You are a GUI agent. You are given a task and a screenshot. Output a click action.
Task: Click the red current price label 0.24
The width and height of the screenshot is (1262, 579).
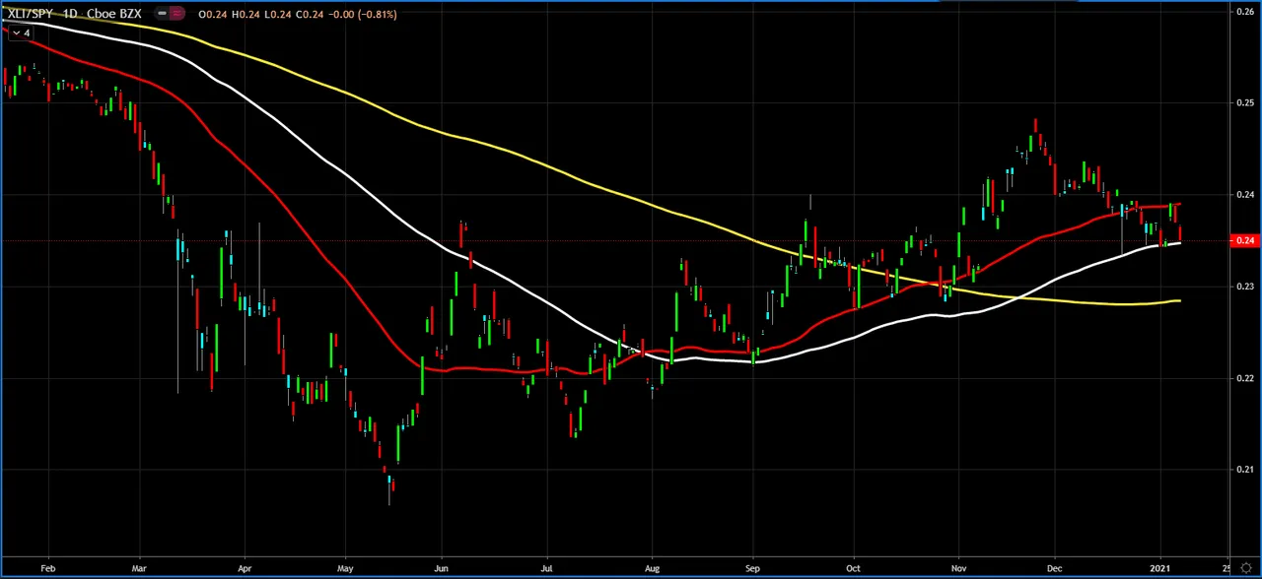tap(1245, 240)
